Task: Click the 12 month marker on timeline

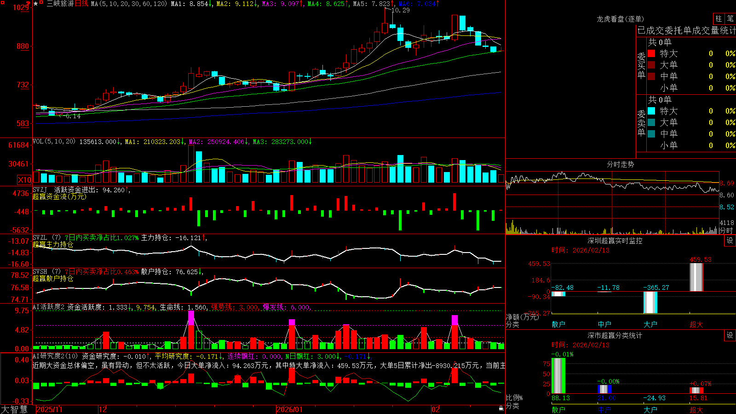Action: click(x=103, y=409)
